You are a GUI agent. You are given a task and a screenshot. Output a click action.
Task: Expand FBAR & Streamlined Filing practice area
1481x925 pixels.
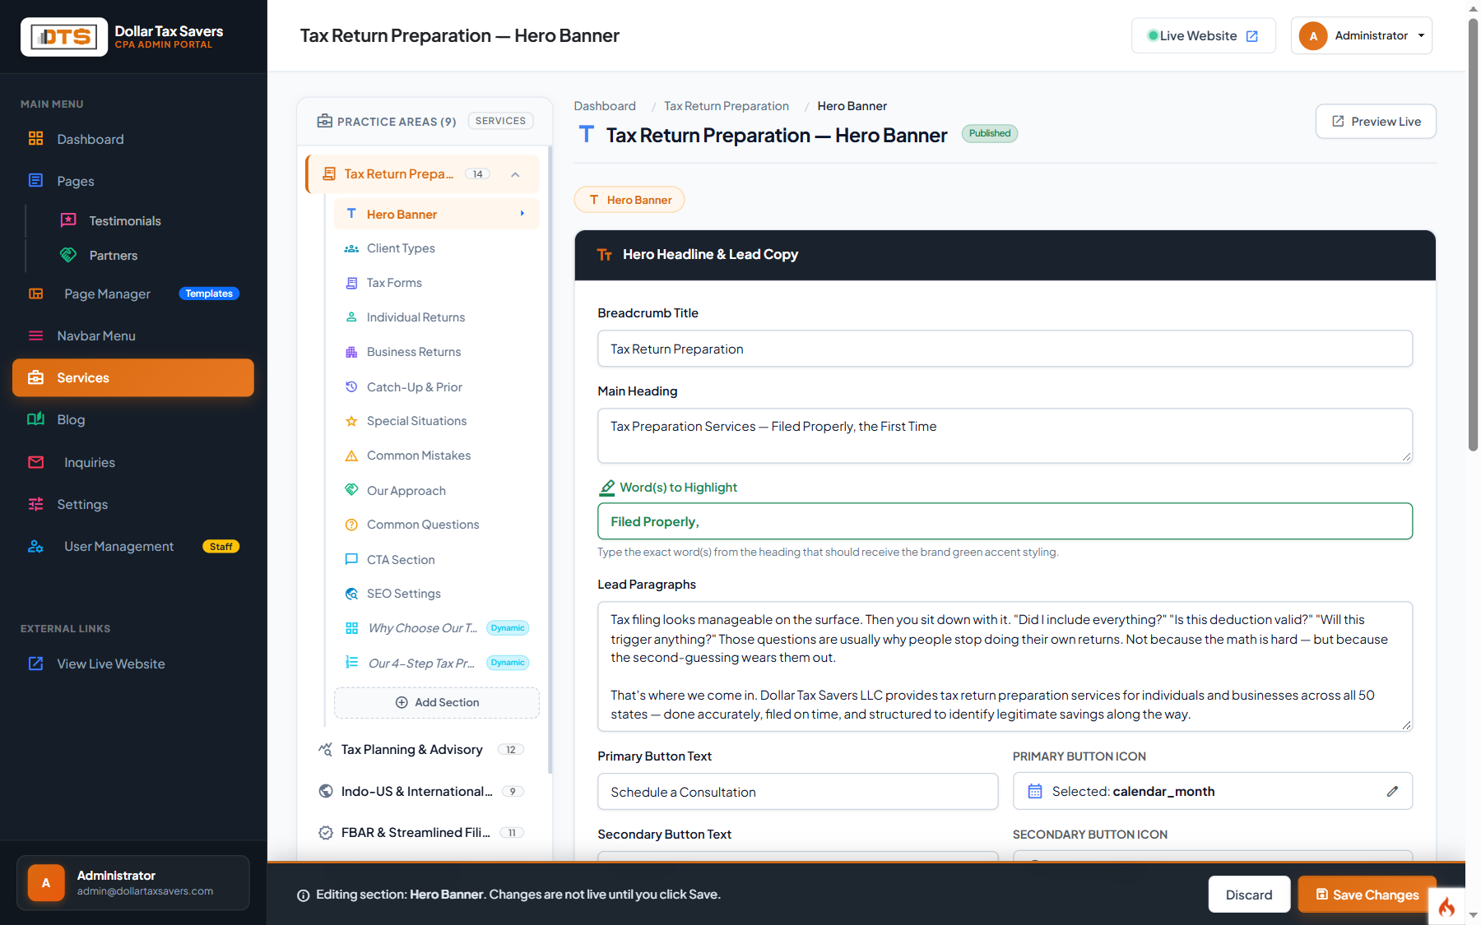[x=422, y=832]
